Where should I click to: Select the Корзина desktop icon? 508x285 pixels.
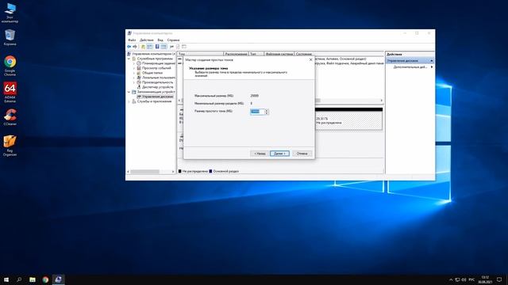pyautogui.click(x=10, y=37)
